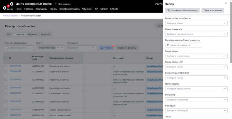
Task: Open the "Личный кабинет" breadcrumb link
Action: pos(10,16)
